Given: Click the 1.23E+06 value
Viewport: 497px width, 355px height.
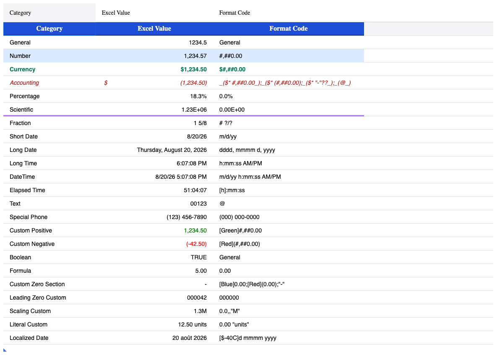Looking at the screenshot, I should tap(154, 110).
